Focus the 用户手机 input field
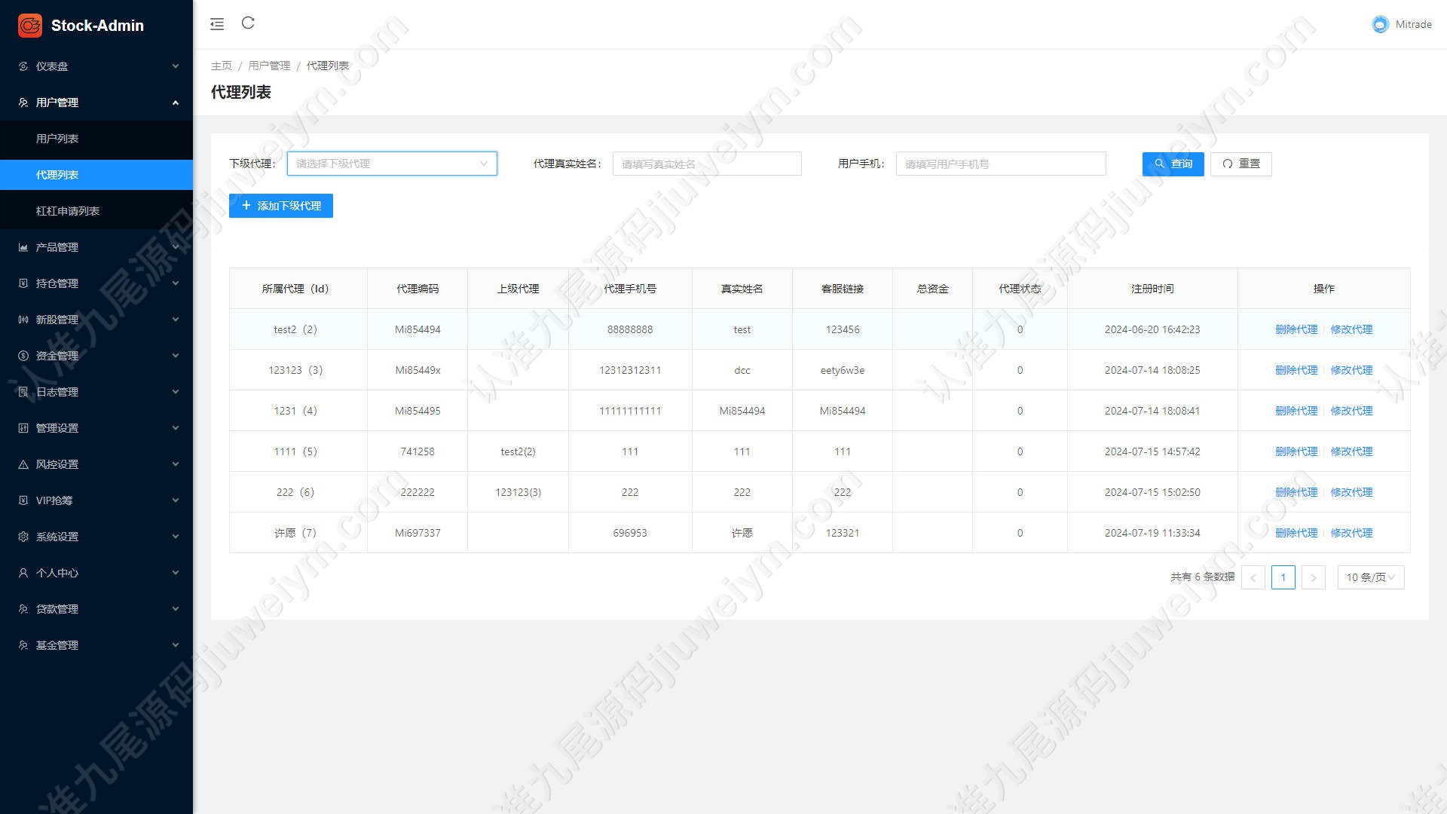This screenshot has width=1447, height=814. 1001,164
